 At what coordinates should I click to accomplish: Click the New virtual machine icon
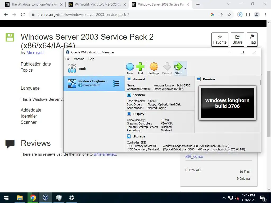click(130, 68)
